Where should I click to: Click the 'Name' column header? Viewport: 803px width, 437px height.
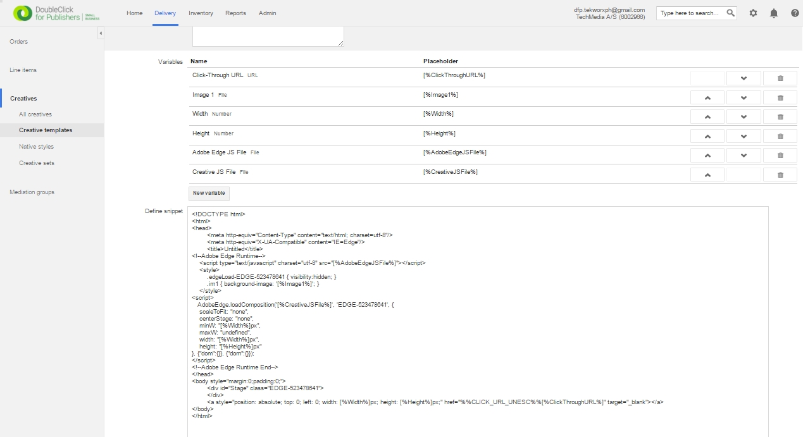pos(199,61)
